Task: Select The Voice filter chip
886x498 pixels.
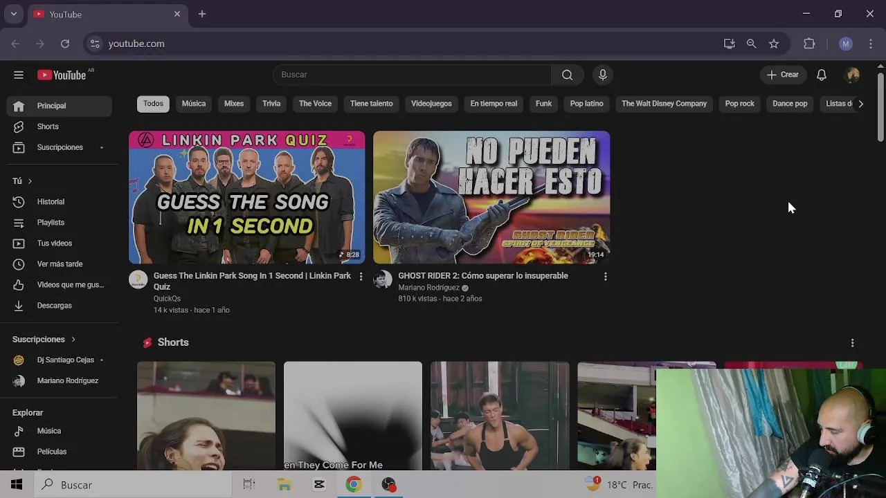Action: pos(315,104)
